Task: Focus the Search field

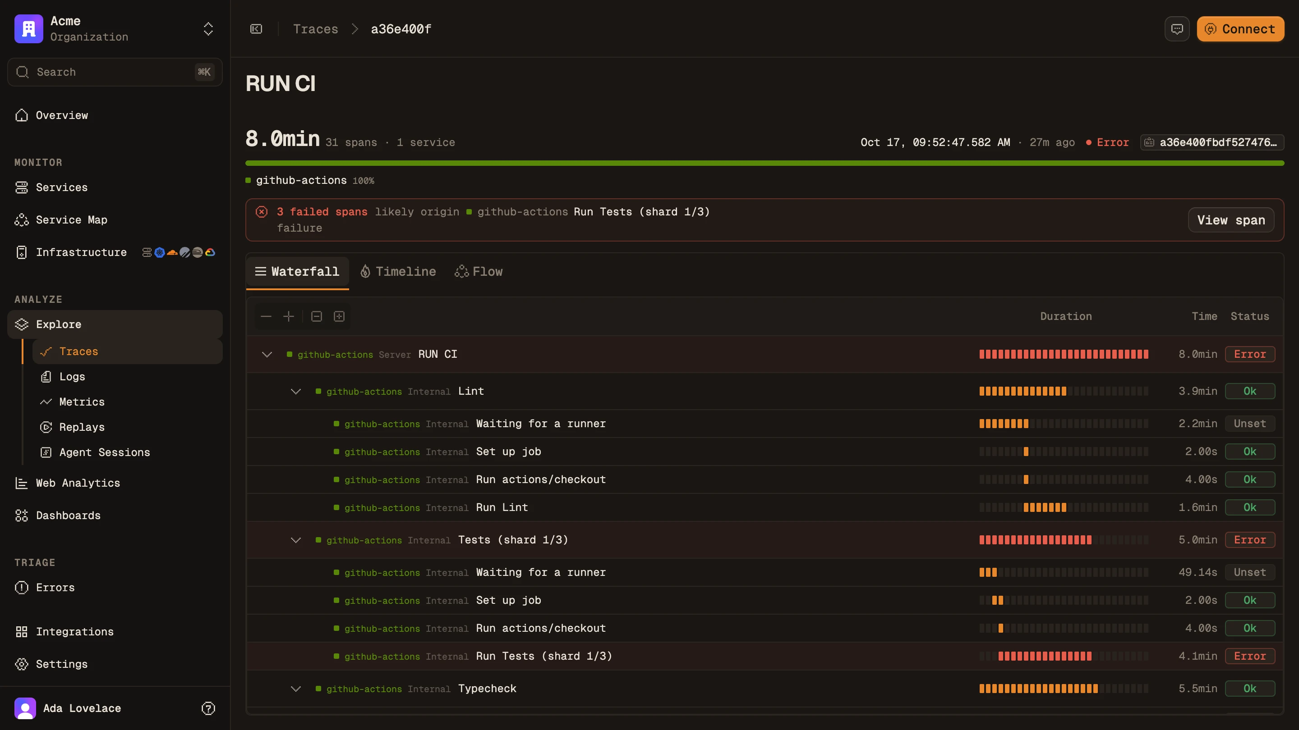Action: point(115,72)
